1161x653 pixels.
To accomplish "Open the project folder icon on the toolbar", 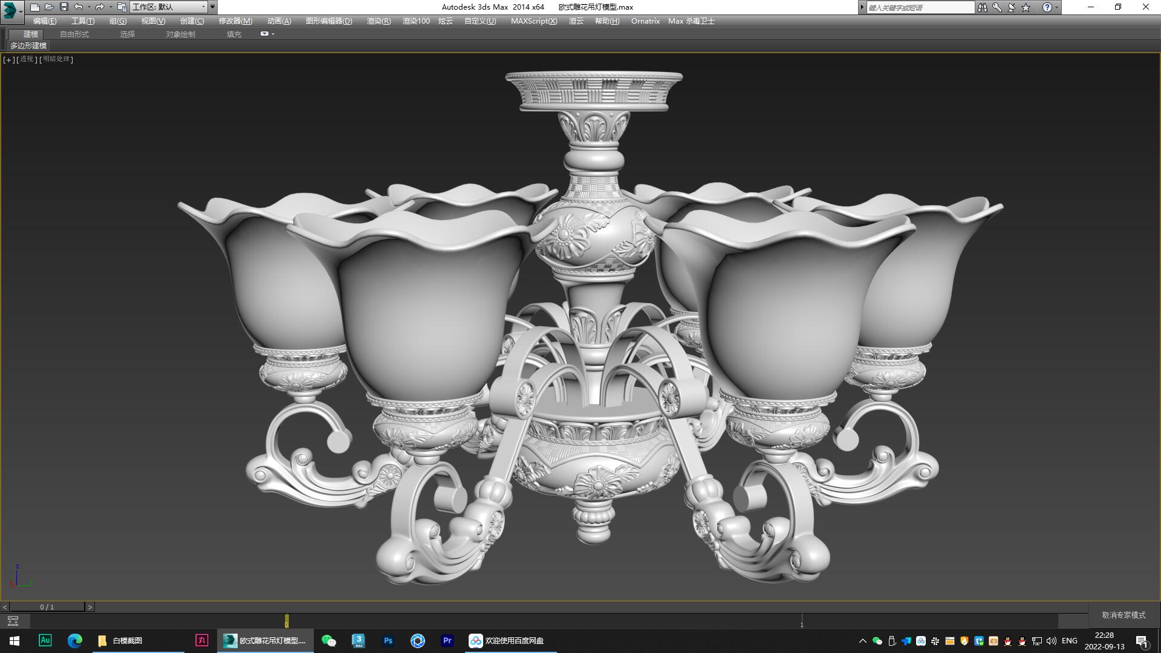I will pos(122,7).
